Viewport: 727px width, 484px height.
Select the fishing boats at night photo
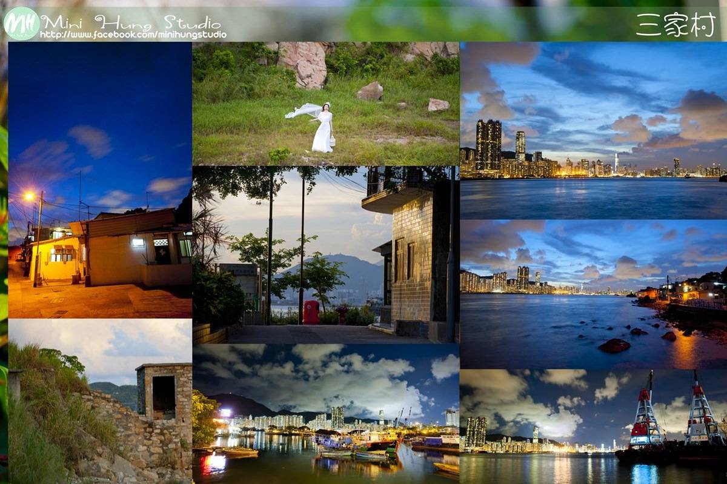pyautogui.click(x=326, y=414)
